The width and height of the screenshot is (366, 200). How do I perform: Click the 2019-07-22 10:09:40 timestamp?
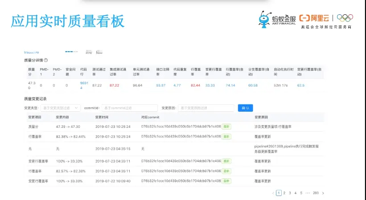click(x=113, y=181)
